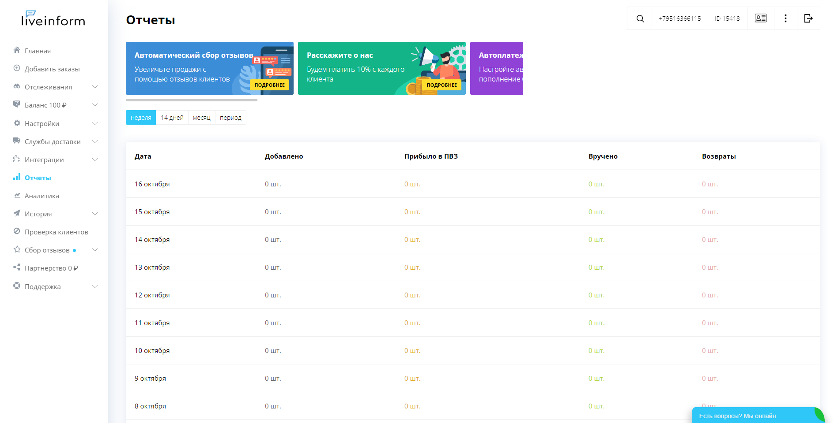Click the puzzle icon for Интеграции
Viewport: 834px width, 423px height.
[17, 159]
